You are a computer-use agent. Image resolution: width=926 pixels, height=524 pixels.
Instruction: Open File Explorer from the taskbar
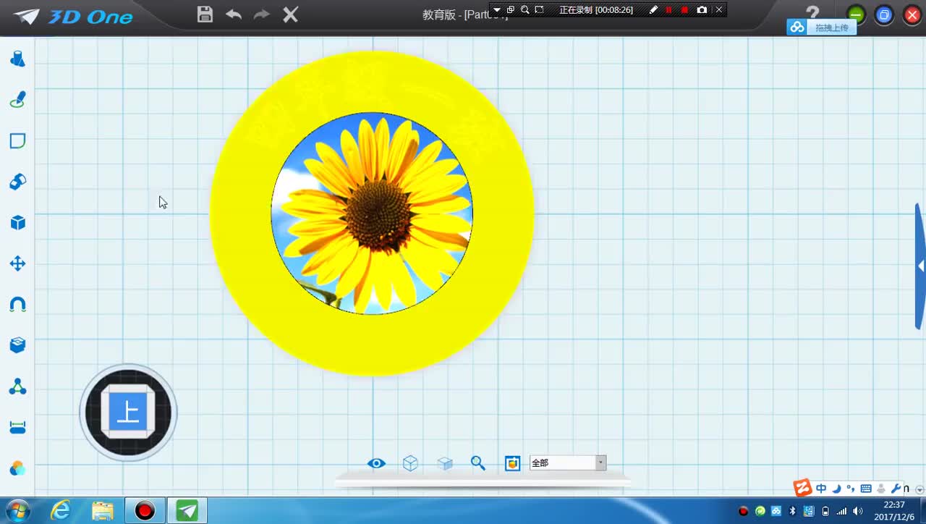coord(103,511)
